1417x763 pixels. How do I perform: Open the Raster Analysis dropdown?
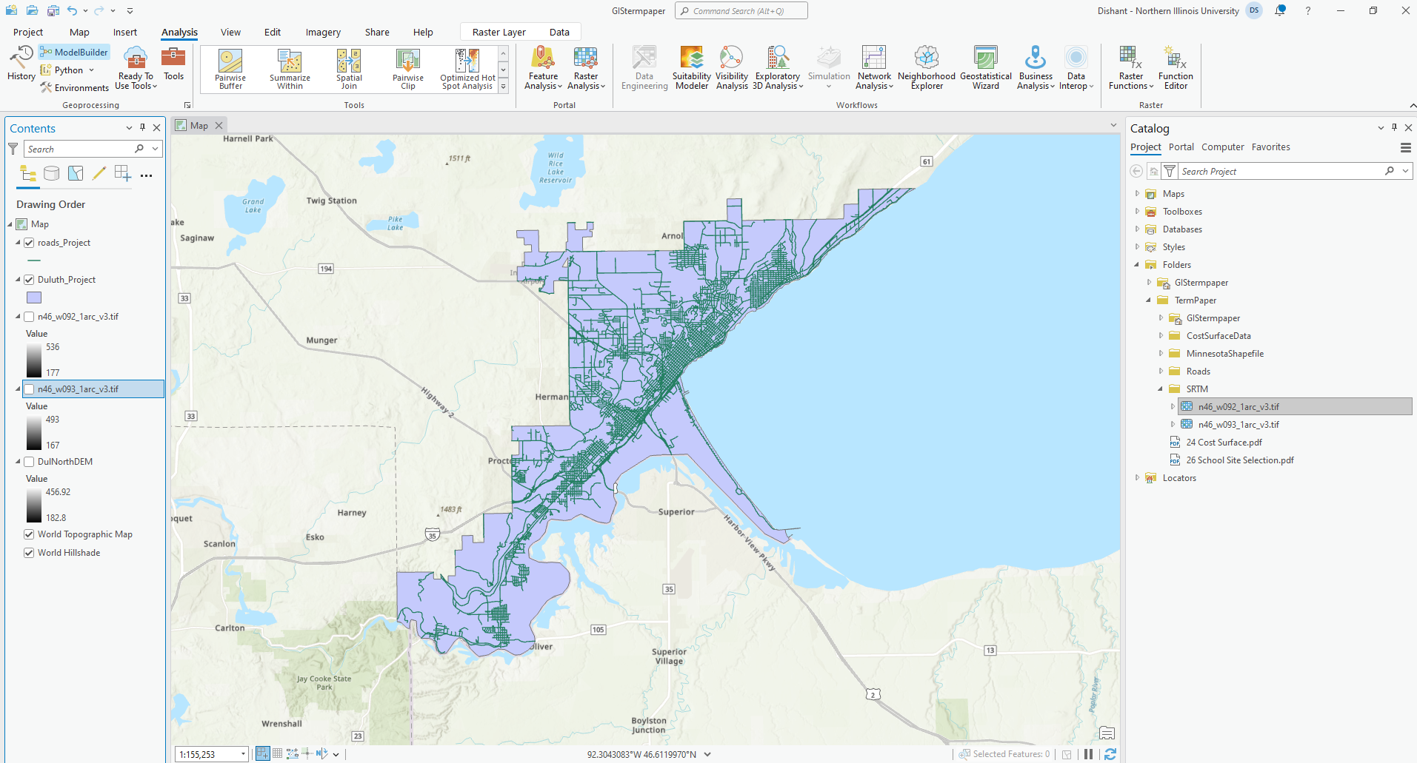[x=586, y=68]
